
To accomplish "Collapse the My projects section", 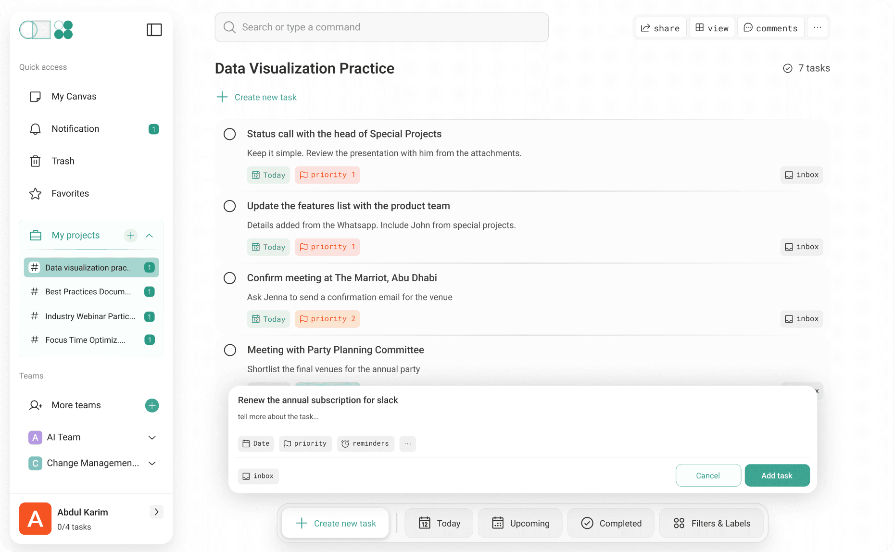I will click(x=150, y=236).
